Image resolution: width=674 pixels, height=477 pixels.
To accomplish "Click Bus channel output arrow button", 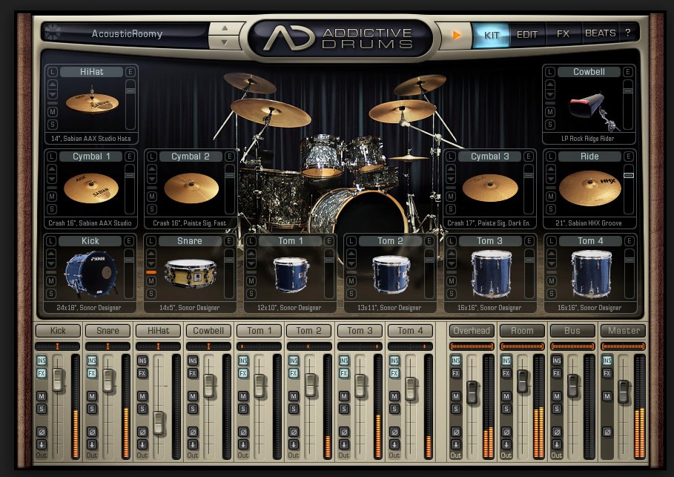I will click(x=557, y=444).
